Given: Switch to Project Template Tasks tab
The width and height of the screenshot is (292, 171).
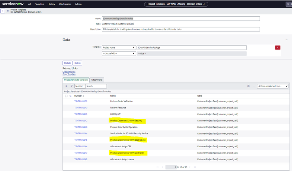Looking at the screenshot, I should (76, 80).
